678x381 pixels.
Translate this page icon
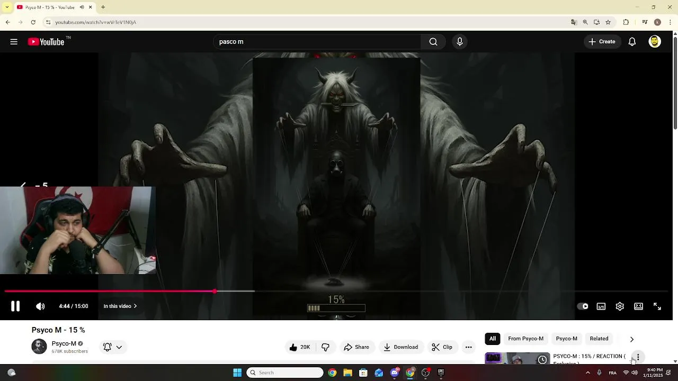pyautogui.click(x=574, y=22)
